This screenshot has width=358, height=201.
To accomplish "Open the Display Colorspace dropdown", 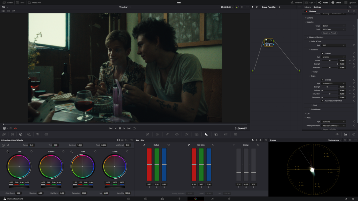I will click(x=334, y=126).
